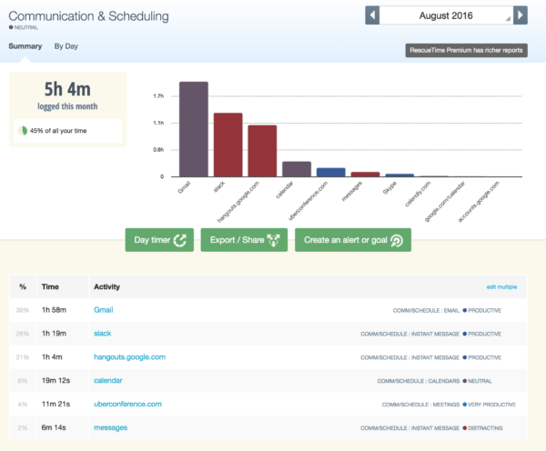
Task: Open the messages activity link
Action: pos(110,427)
